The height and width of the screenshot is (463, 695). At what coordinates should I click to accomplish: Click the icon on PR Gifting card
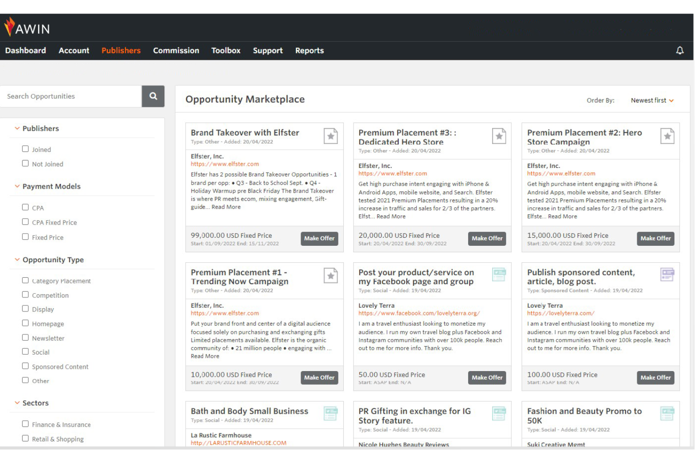[x=499, y=414]
